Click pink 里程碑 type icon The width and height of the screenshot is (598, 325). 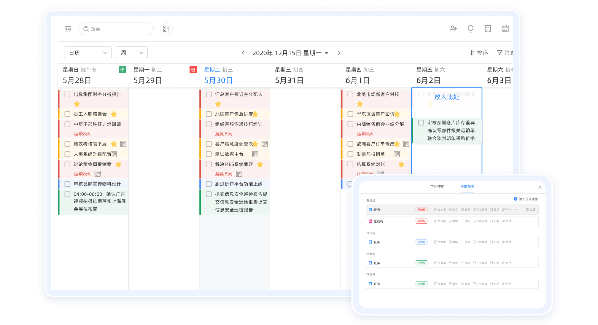click(370, 221)
